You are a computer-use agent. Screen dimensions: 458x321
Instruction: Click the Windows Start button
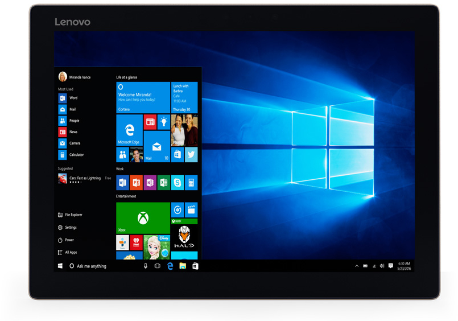pos(60,266)
